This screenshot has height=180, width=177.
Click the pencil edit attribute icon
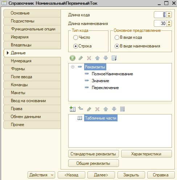click(x=81, y=58)
